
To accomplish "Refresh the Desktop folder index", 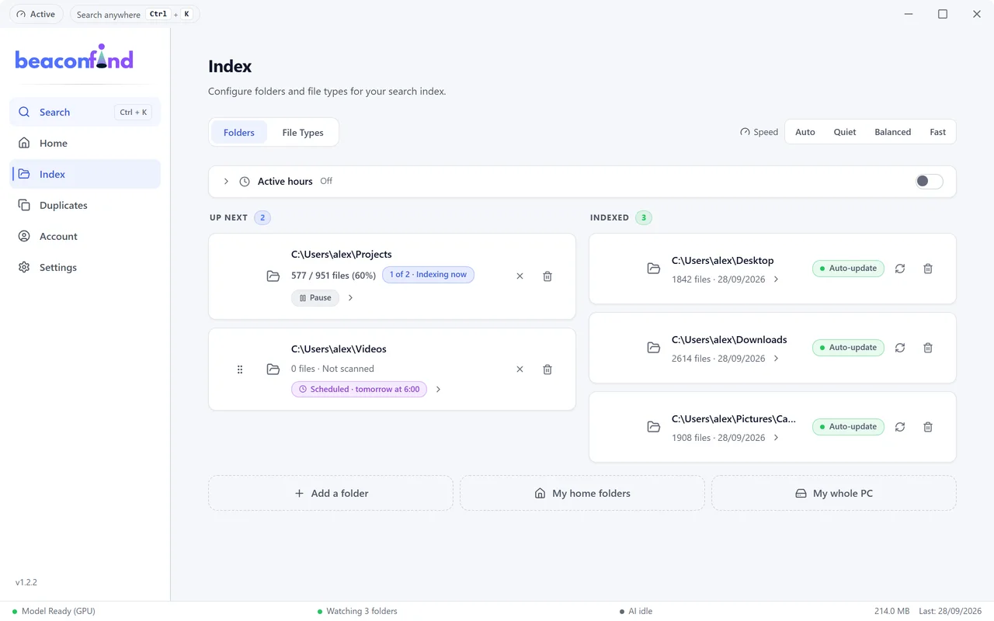I will [x=900, y=269].
